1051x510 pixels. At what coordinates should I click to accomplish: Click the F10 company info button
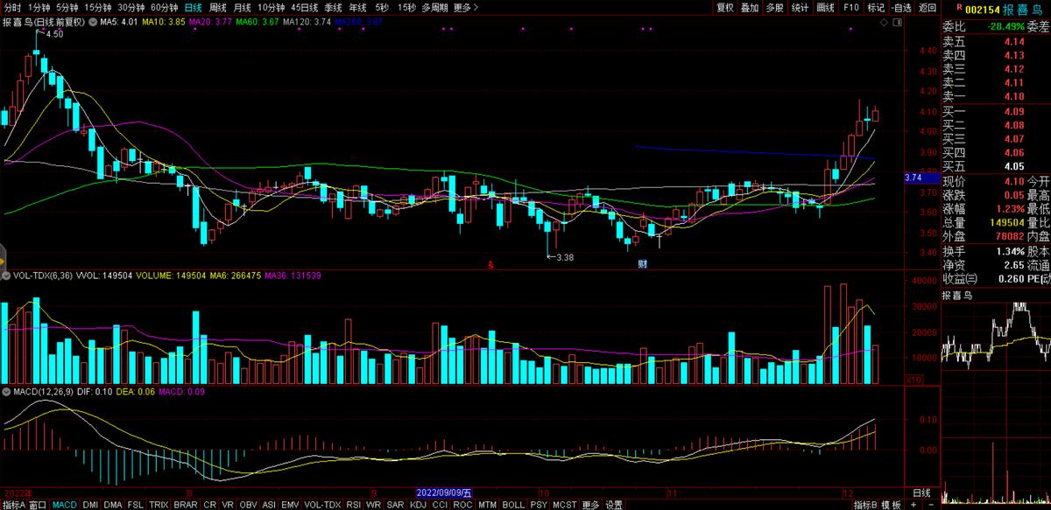click(x=851, y=7)
